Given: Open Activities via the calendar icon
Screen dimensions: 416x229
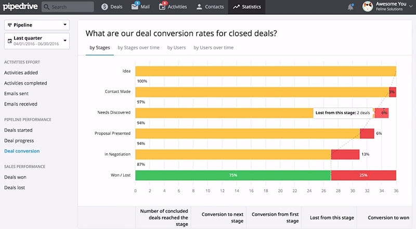Looking at the screenshot, I should (164, 7).
